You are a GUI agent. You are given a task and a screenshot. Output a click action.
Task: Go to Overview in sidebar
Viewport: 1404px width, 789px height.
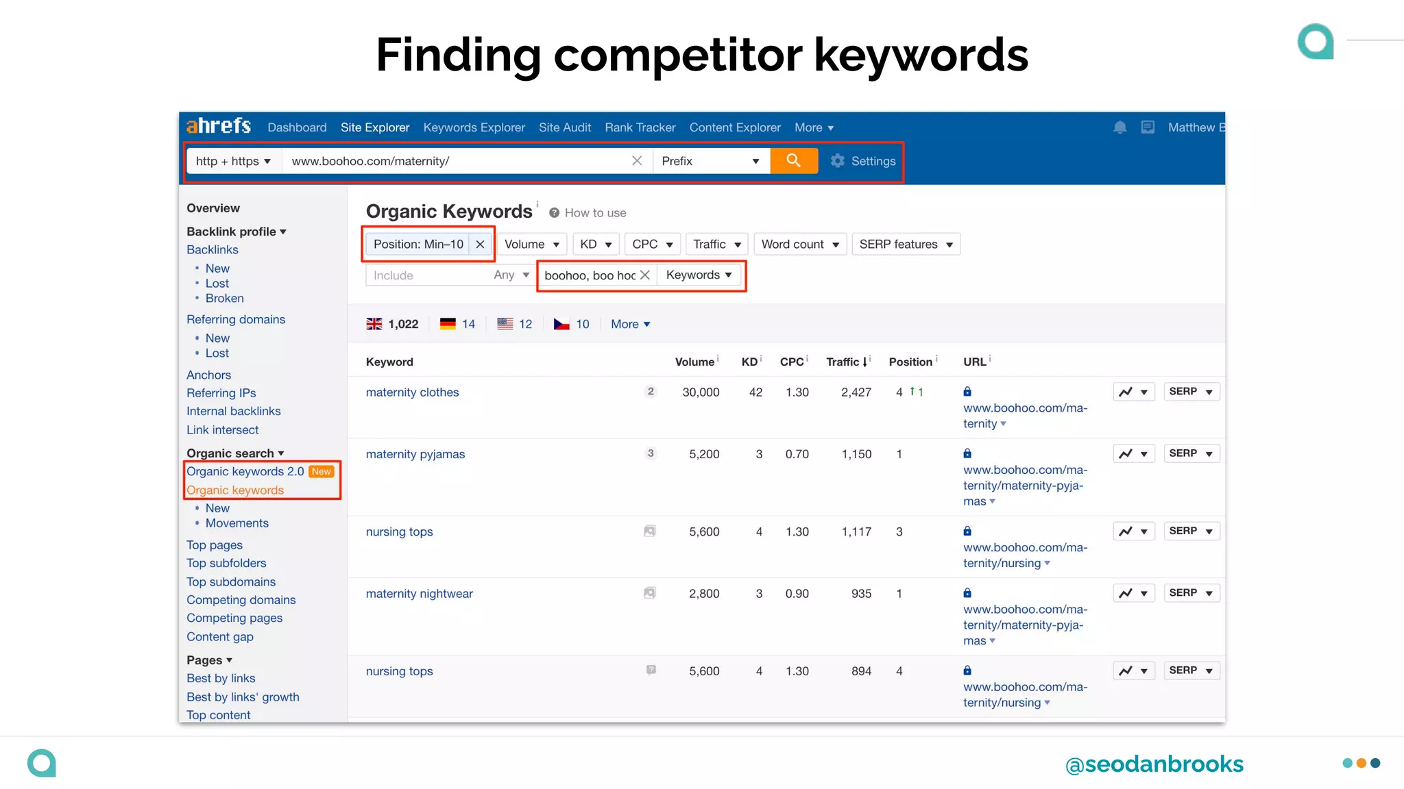click(x=213, y=208)
